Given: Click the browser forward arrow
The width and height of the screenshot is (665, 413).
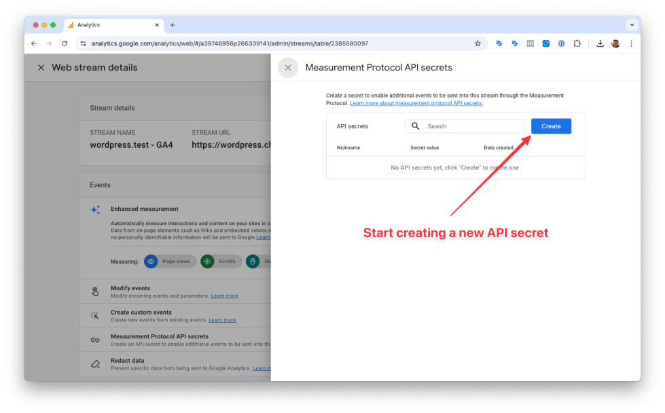Looking at the screenshot, I should coord(49,43).
